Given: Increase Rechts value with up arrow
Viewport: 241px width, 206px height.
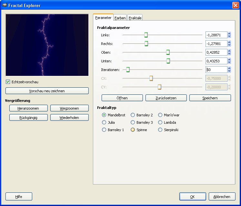Looking at the screenshot, I should pyautogui.click(x=229, y=42).
